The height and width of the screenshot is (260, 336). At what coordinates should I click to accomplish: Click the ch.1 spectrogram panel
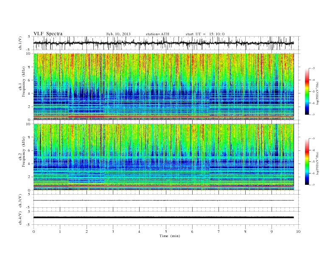163,87
